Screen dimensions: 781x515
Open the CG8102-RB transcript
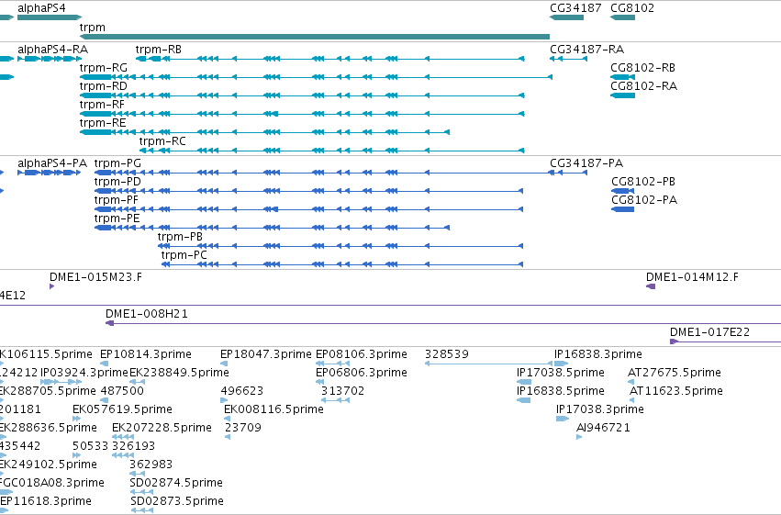coord(643,68)
